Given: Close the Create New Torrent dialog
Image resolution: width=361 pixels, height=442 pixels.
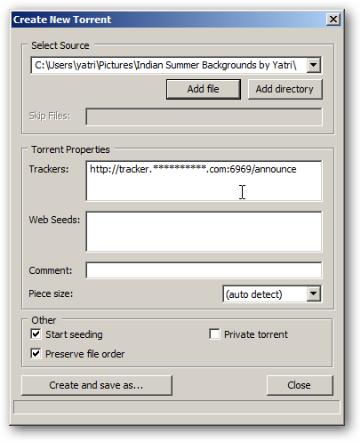Looking at the screenshot, I should tap(333, 20).
